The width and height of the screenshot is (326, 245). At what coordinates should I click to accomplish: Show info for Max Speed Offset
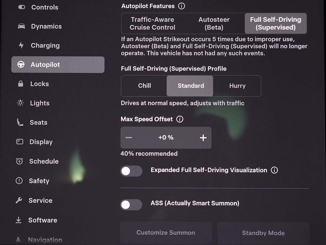(180, 119)
